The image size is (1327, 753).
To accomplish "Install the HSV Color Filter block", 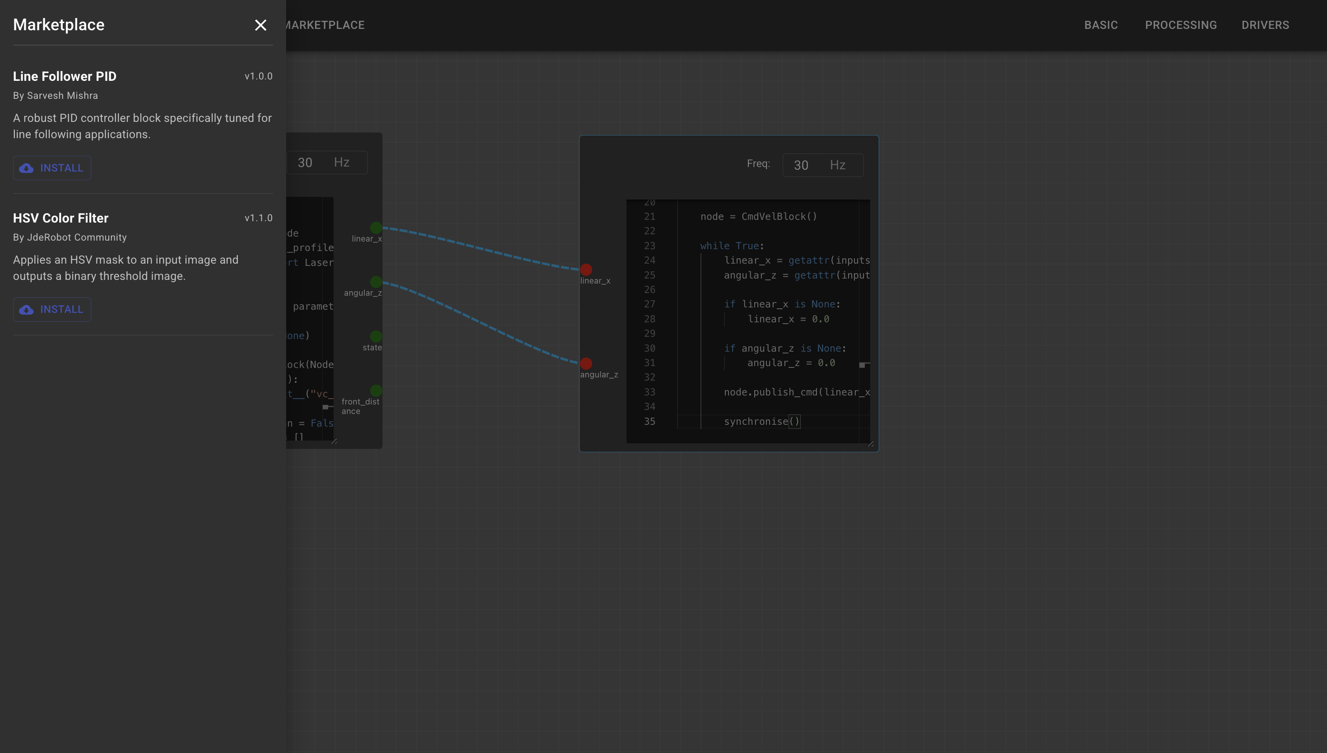I will click(x=52, y=310).
